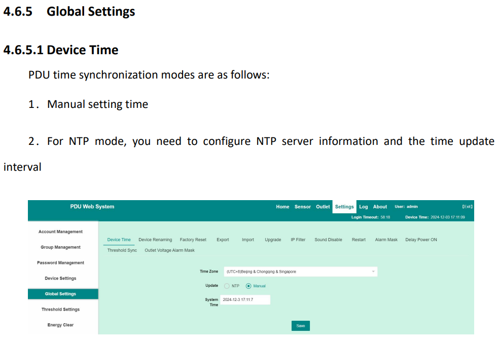Click the Exit link in header
This screenshot has height=342, width=497.
(x=467, y=207)
